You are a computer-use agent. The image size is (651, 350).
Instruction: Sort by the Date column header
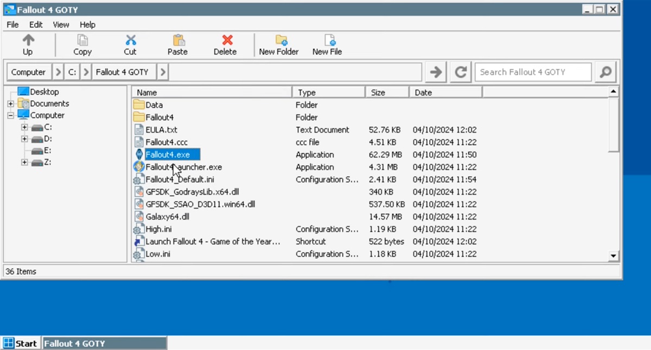click(x=445, y=92)
